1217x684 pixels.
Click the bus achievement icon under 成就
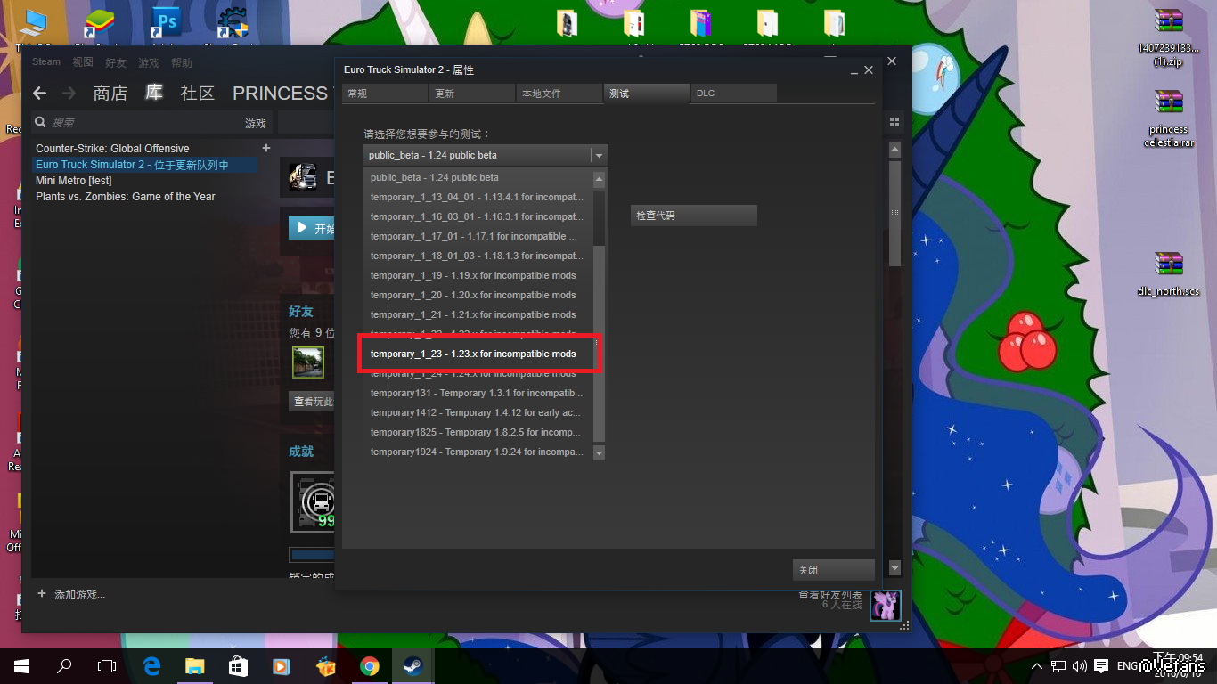point(312,501)
